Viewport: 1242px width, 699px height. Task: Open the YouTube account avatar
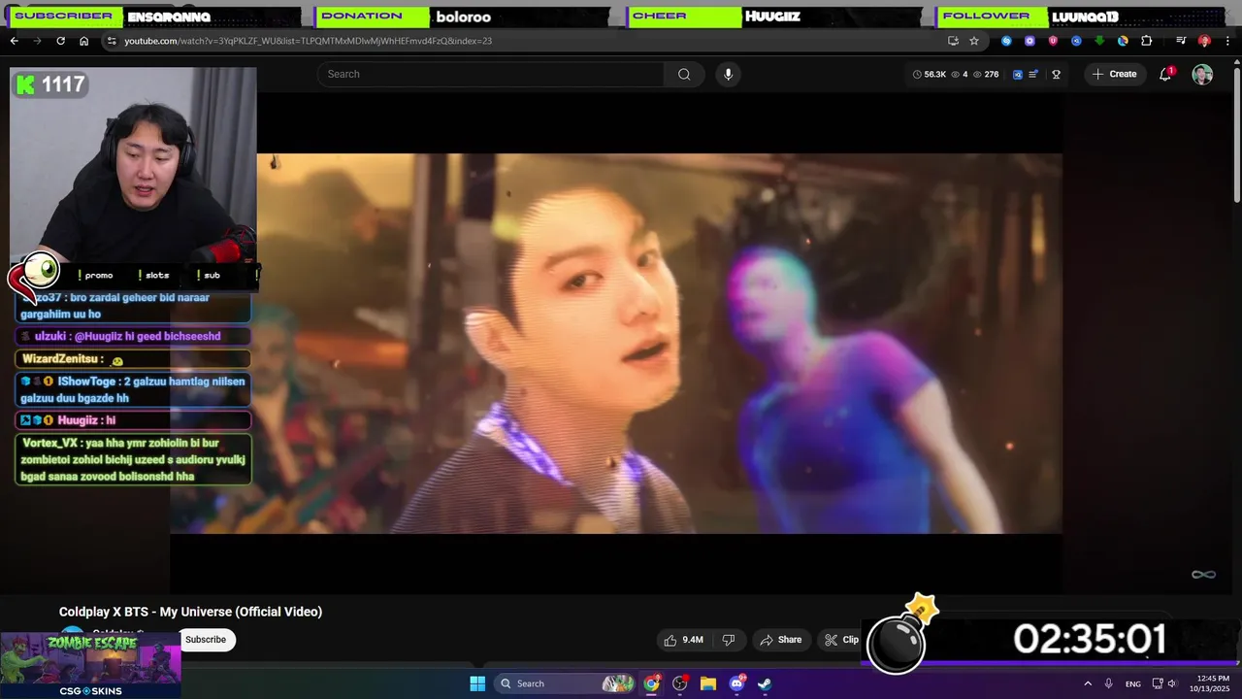click(x=1202, y=74)
